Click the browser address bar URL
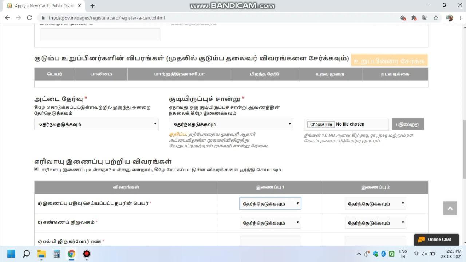This screenshot has width=466, height=262. point(107,18)
